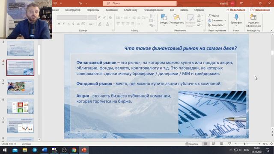Open the Выделить select menu
274x154 pixels.
click(216, 25)
